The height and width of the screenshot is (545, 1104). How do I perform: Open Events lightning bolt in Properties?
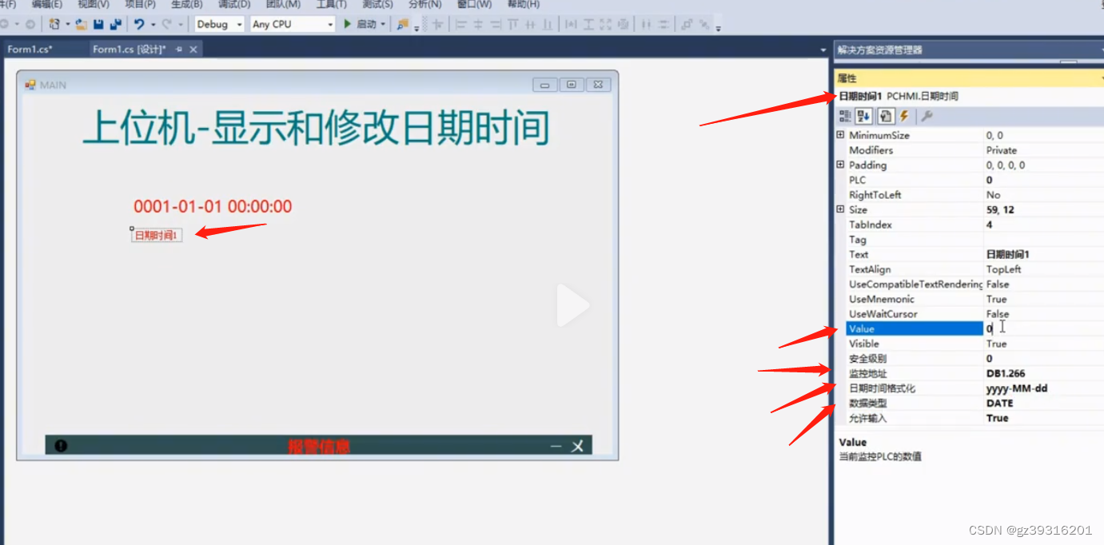[904, 117]
